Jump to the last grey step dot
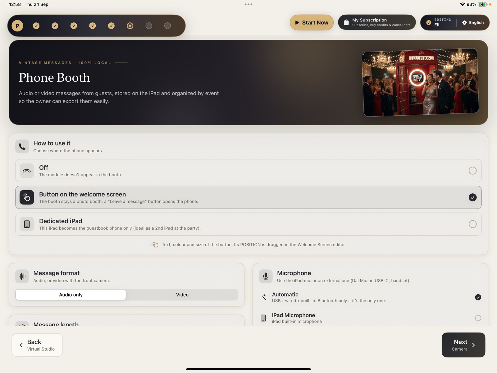 pyautogui.click(x=168, y=26)
